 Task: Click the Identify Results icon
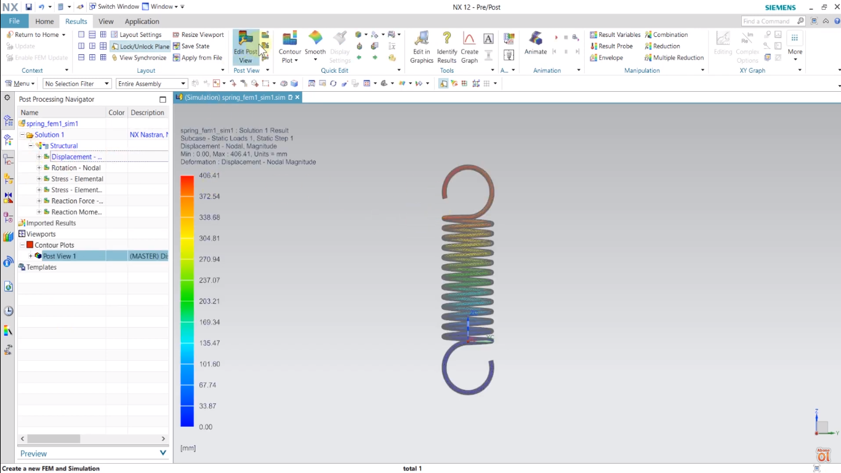[x=446, y=46]
